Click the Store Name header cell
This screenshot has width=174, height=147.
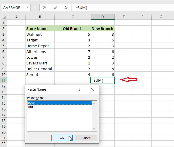(x=40, y=28)
